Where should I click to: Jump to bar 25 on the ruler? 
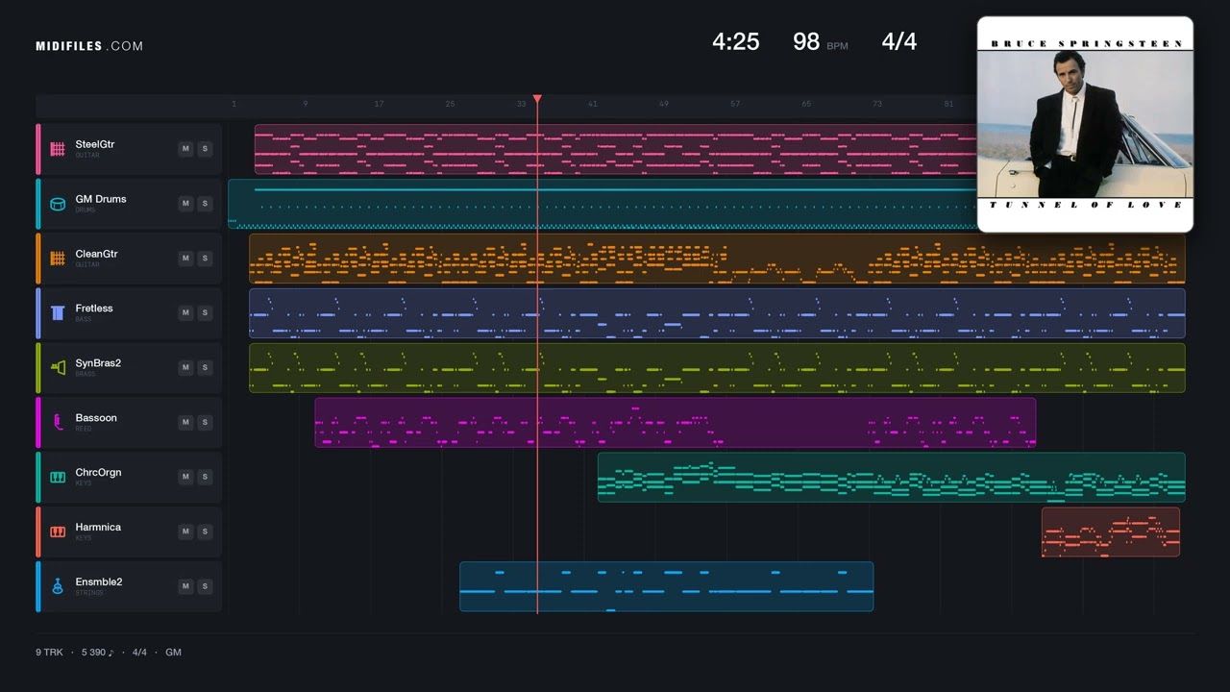[x=450, y=104]
